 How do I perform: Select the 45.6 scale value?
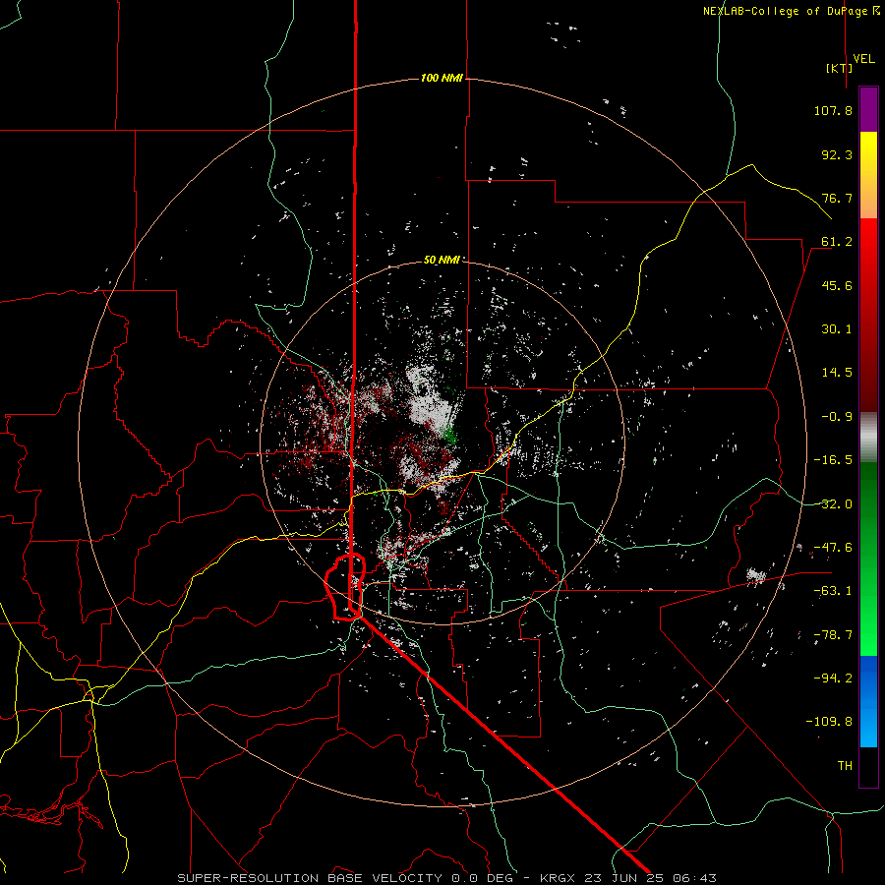(837, 285)
